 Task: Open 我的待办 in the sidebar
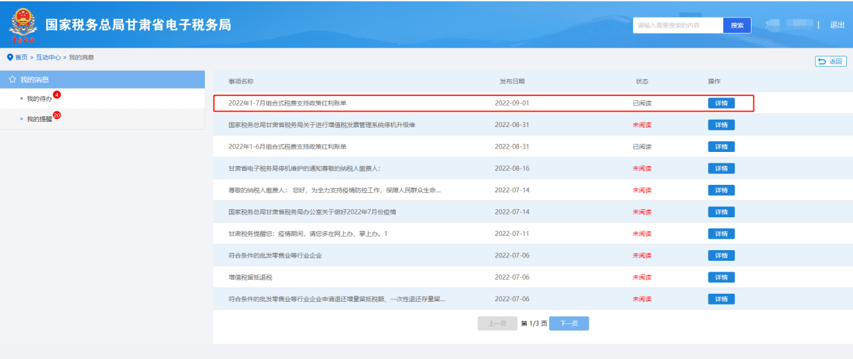[39, 99]
